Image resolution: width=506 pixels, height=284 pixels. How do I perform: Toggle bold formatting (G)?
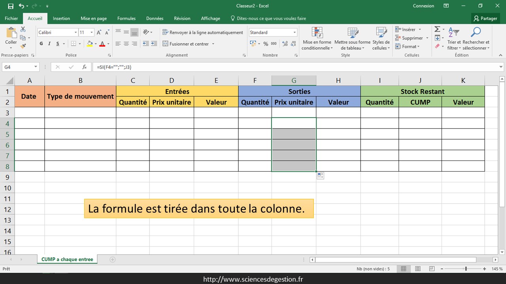pos(42,44)
